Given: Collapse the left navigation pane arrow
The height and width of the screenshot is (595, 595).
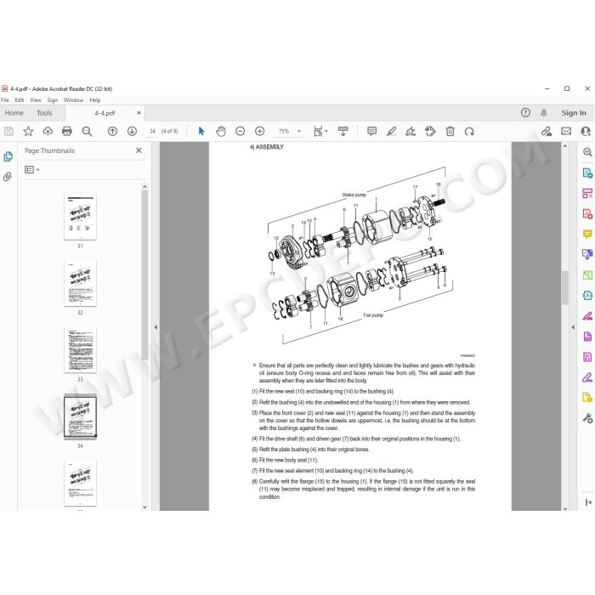Looking at the screenshot, I should point(156,326).
